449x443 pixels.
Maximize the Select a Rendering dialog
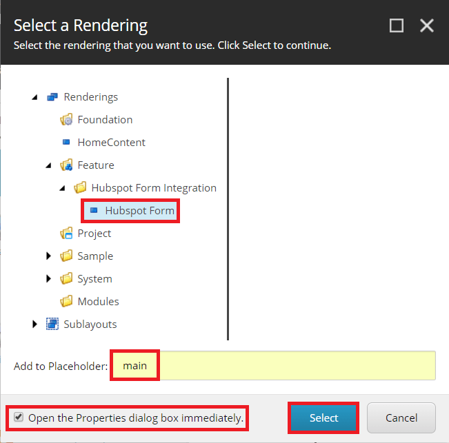(397, 25)
